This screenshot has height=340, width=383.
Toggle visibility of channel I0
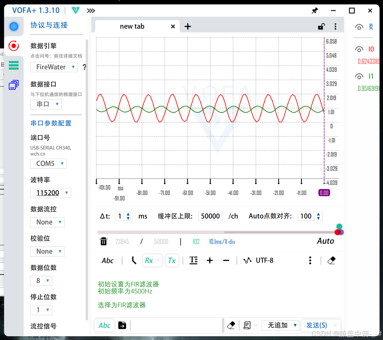[359, 49]
